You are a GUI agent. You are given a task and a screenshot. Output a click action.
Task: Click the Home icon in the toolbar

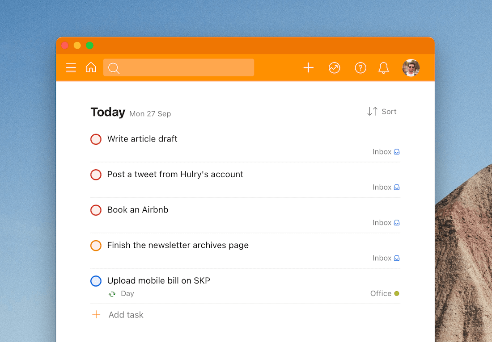[x=91, y=67]
